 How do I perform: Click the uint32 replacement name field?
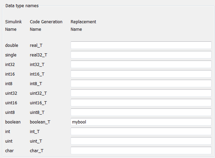click(x=141, y=93)
